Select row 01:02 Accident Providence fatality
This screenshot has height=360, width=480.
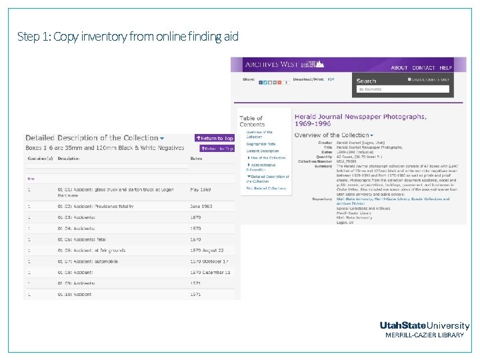130,206
